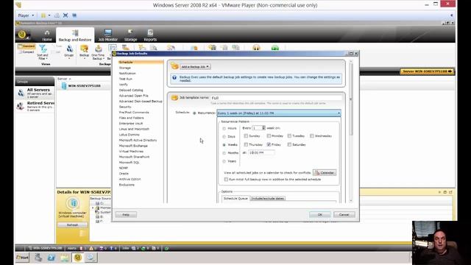
Task: Click the Backup ribbon icon
Action: (84, 51)
